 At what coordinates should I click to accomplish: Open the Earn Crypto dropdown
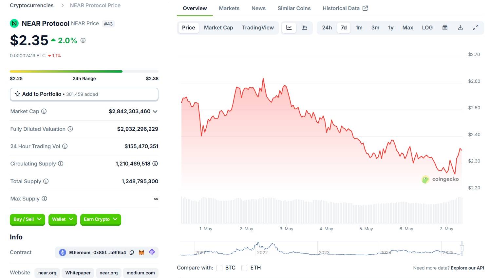[x=101, y=219]
